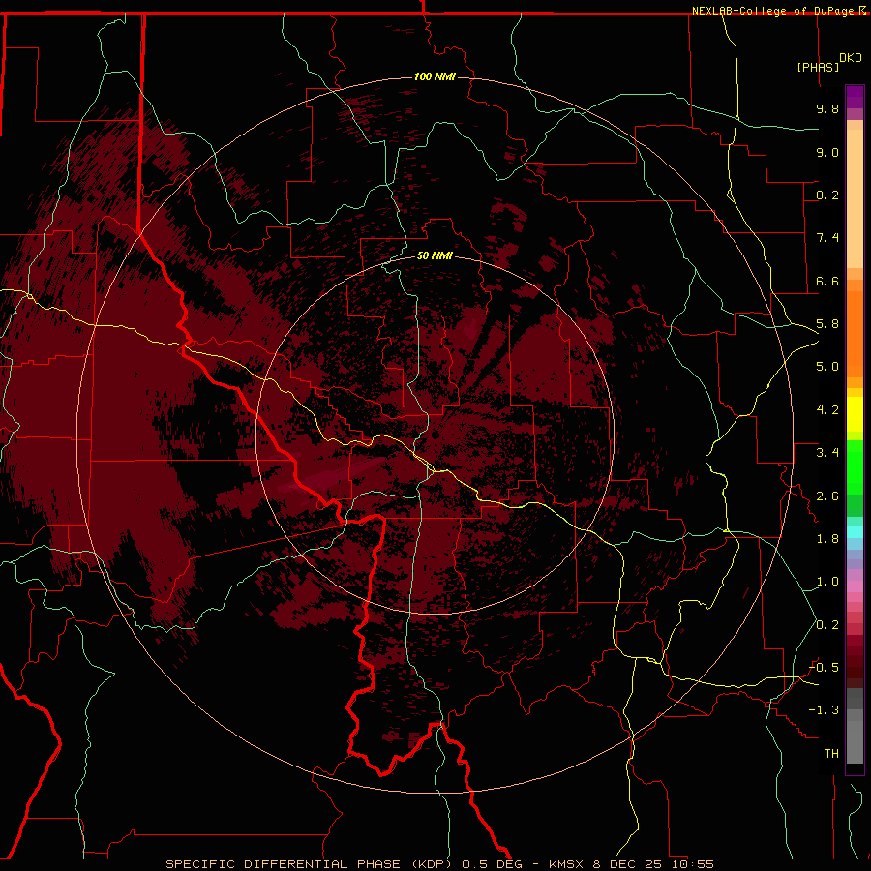Select the cyan color bar segment

pyautogui.click(x=855, y=532)
